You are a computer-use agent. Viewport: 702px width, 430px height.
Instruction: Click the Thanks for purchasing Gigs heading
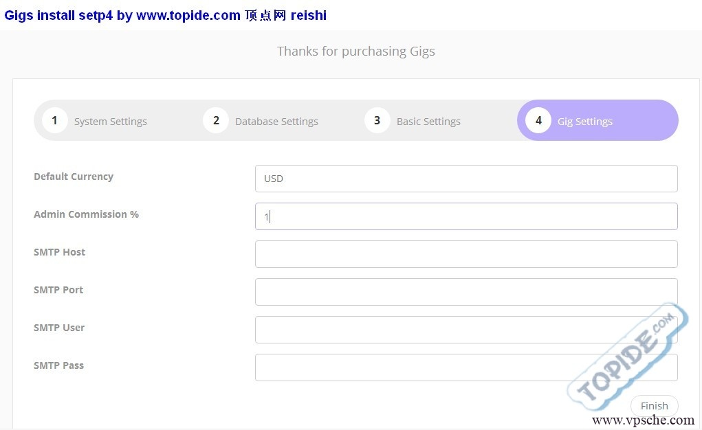[x=355, y=52]
